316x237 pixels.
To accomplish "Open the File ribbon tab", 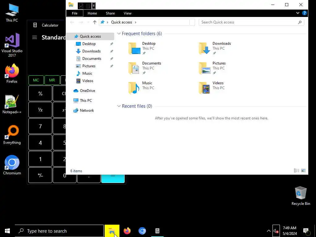I will click(75, 13).
